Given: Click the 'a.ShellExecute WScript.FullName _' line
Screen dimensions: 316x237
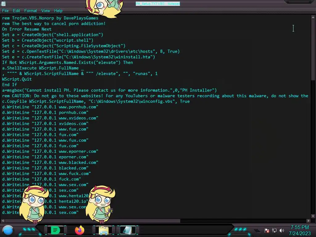Looking at the screenshot, I should click(43, 68).
